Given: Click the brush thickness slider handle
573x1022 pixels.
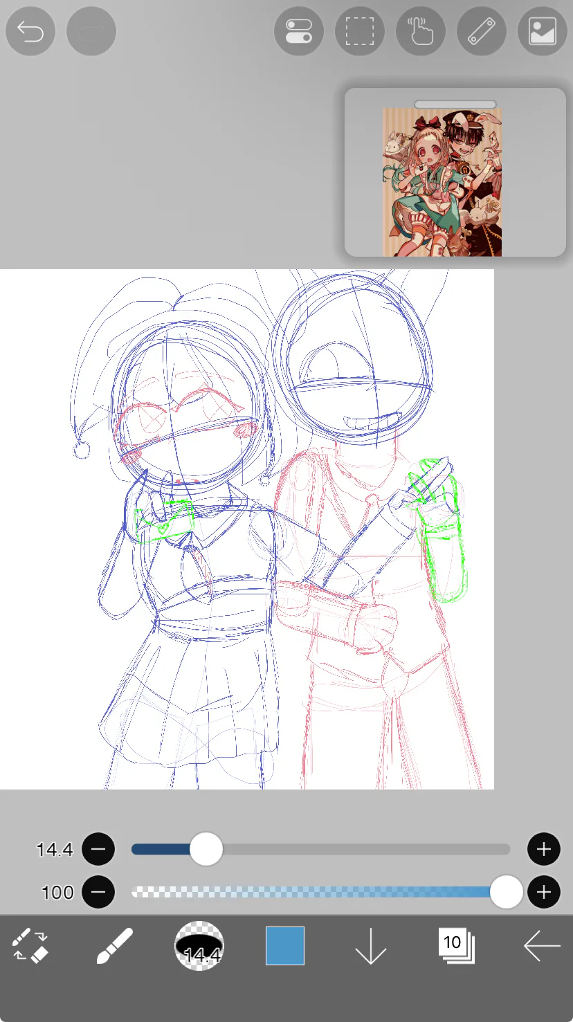Looking at the screenshot, I should pos(206,849).
